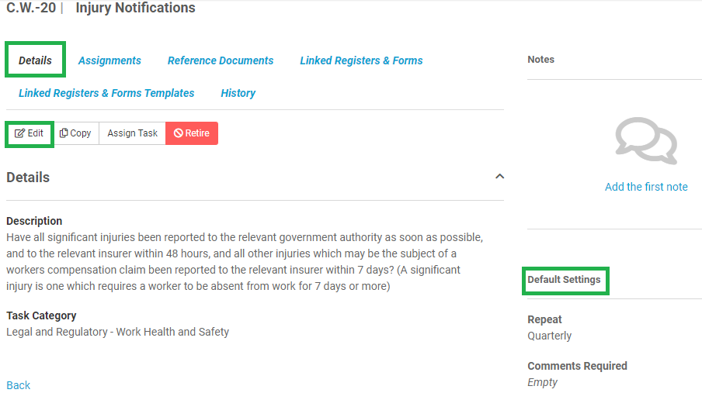702x393 pixels.
Task: Click Add the first note link
Action: point(646,187)
